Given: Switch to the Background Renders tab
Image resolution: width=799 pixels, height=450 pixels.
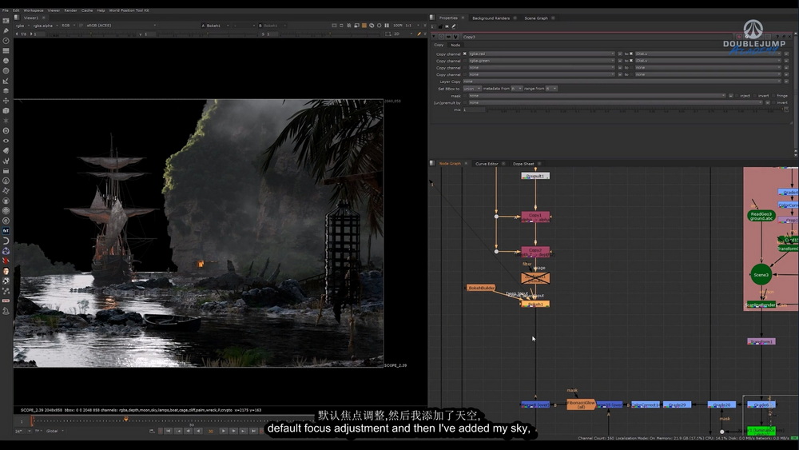Looking at the screenshot, I should (491, 18).
